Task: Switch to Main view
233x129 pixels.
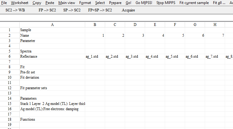Action: (x=67, y=3)
